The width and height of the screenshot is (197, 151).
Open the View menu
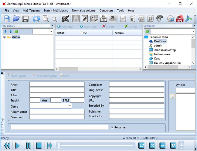[16, 11]
